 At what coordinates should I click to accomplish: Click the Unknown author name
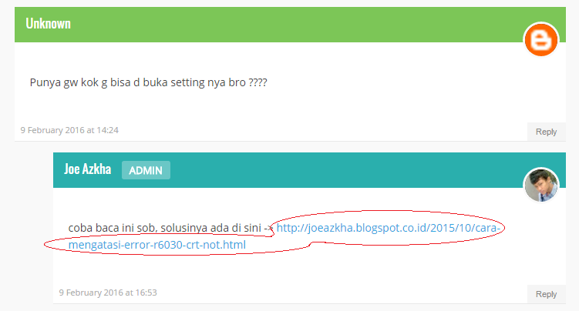pos(48,24)
